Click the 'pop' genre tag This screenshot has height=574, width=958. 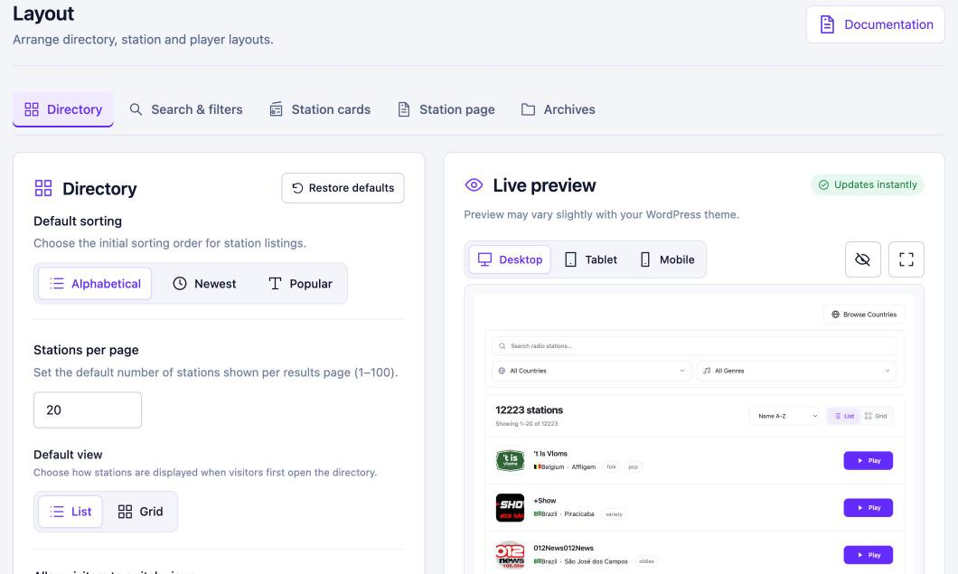tap(633, 467)
